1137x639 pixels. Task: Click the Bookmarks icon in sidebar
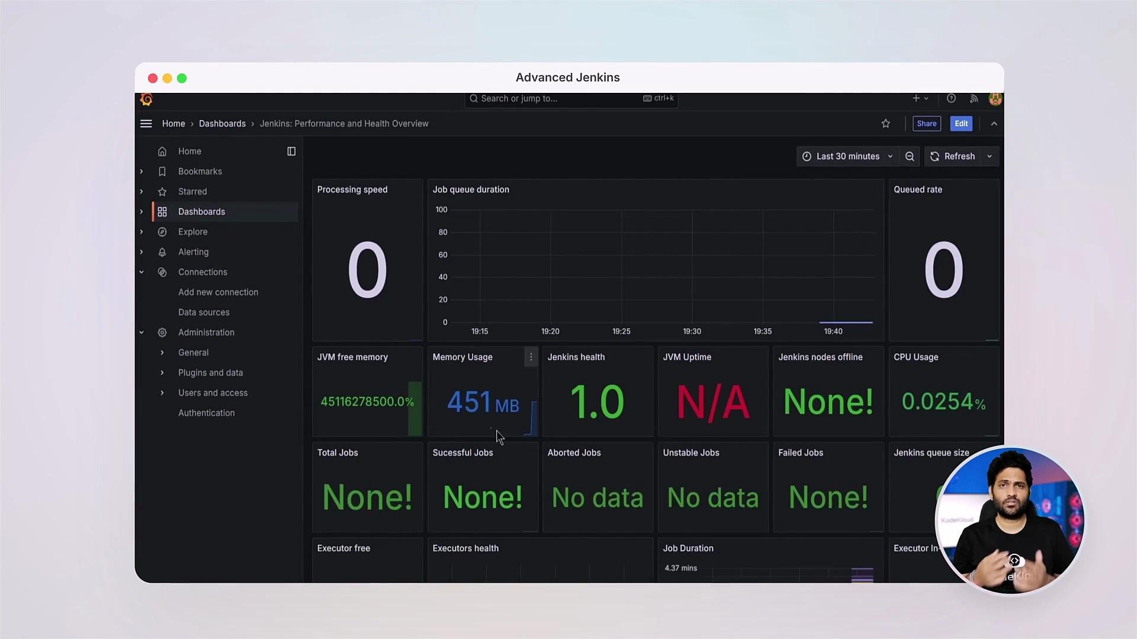[162, 172]
